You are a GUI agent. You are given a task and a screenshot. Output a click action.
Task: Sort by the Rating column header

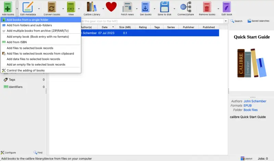pyautogui.click(x=143, y=27)
